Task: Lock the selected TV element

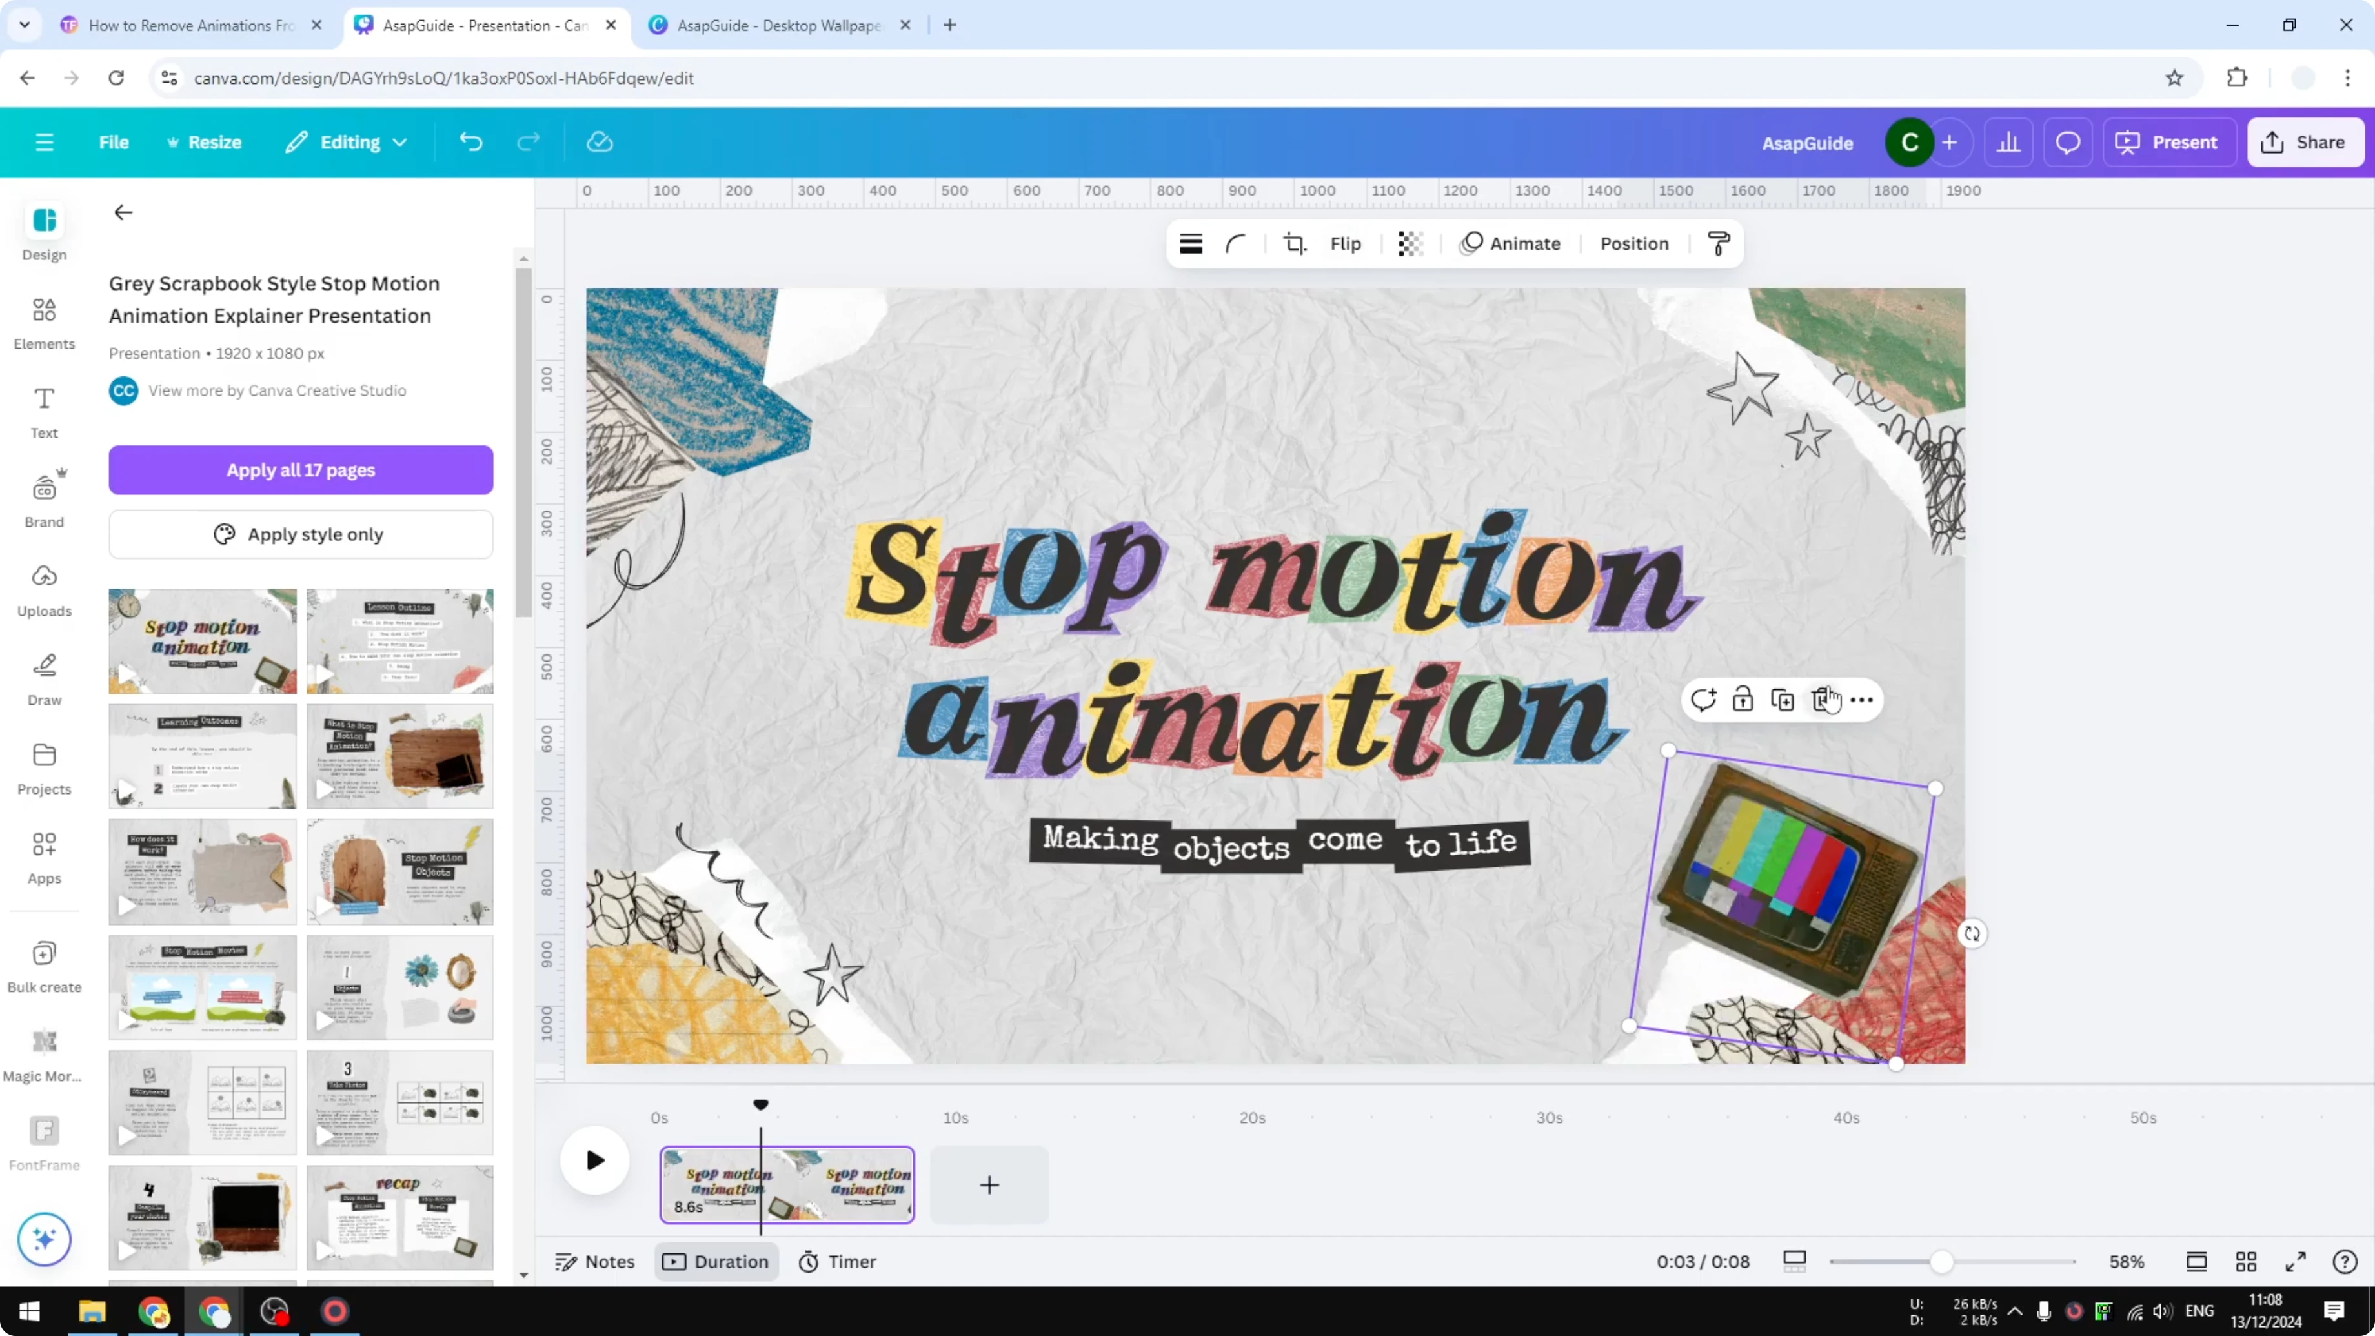Action: (x=1743, y=700)
